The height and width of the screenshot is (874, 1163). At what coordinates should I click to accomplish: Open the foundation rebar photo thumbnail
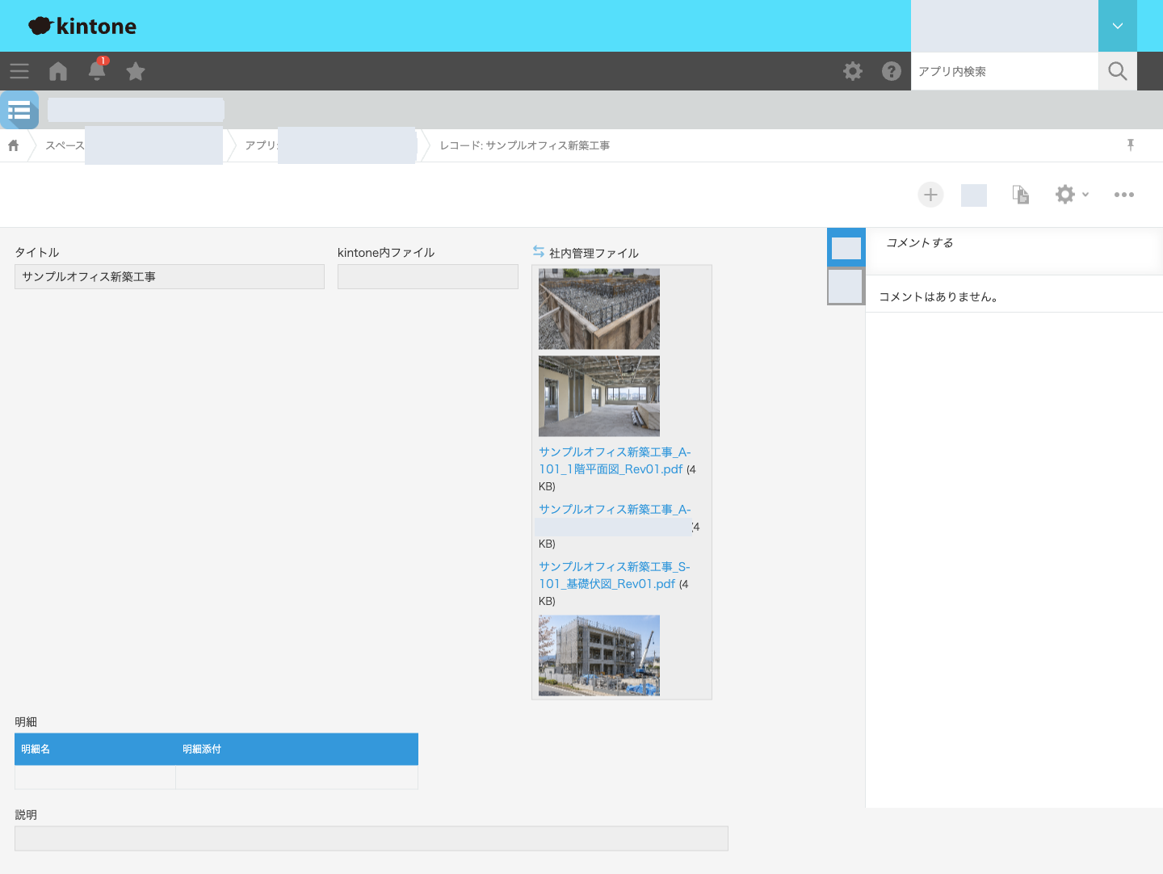pyautogui.click(x=599, y=309)
